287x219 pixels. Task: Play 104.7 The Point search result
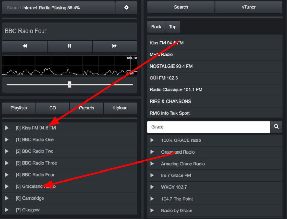pos(152,199)
